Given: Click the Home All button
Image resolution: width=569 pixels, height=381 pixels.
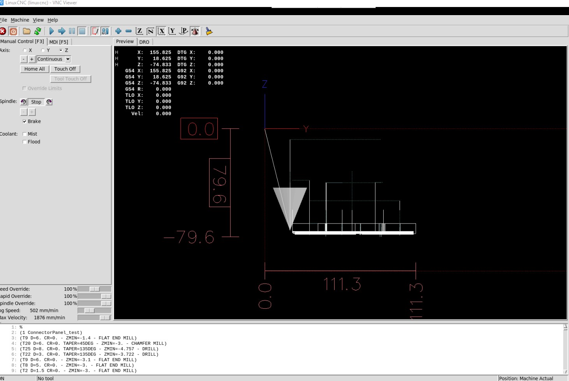Looking at the screenshot, I should pos(34,69).
